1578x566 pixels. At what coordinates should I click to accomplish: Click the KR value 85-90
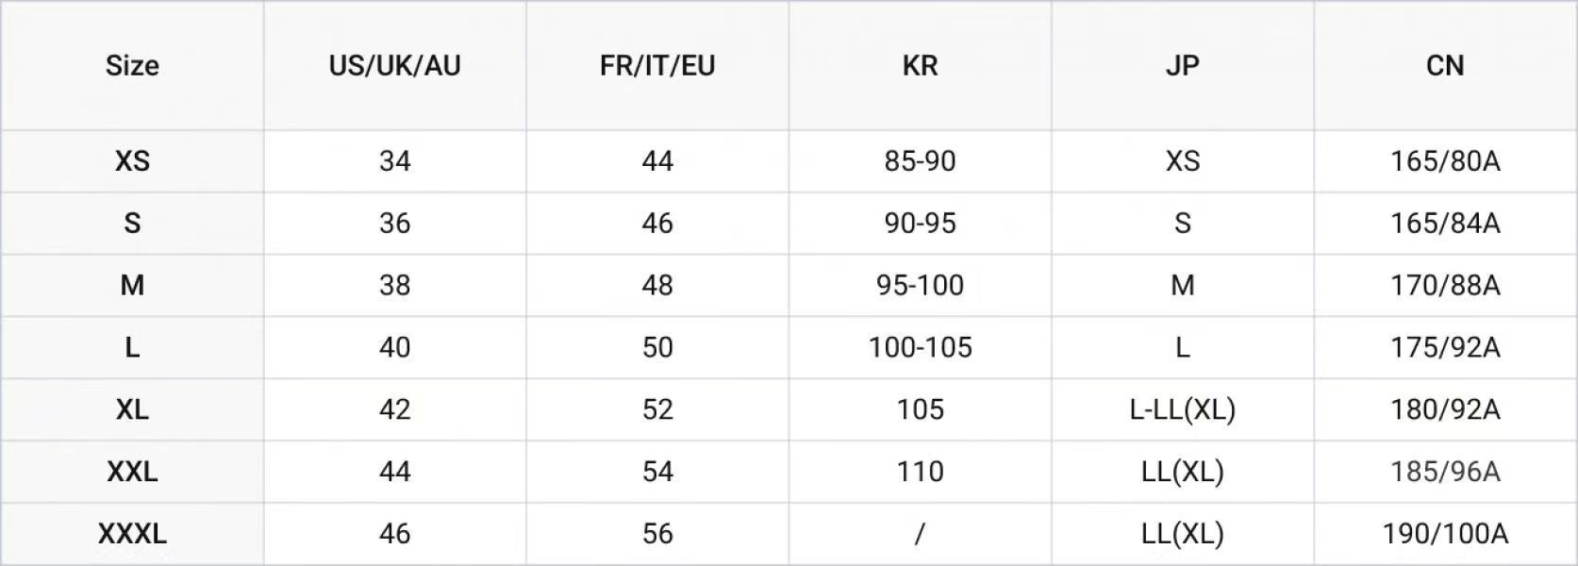[x=920, y=161]
